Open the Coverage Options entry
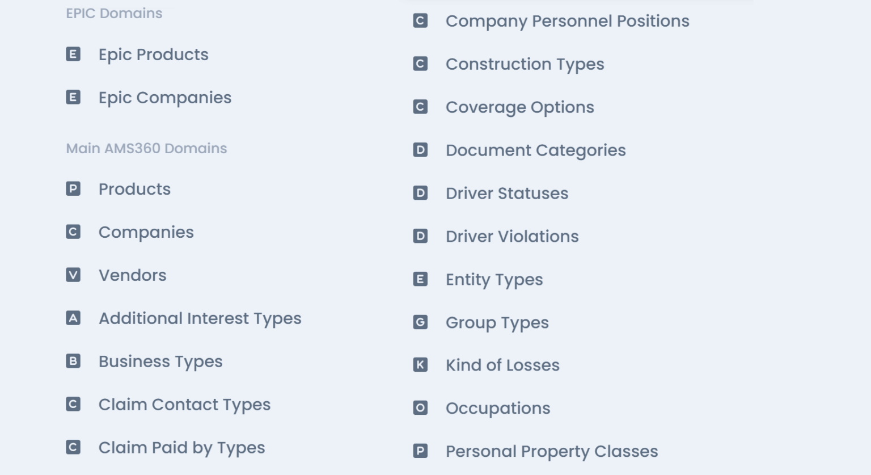Screen dimensions: 871x475 point(520,107)
